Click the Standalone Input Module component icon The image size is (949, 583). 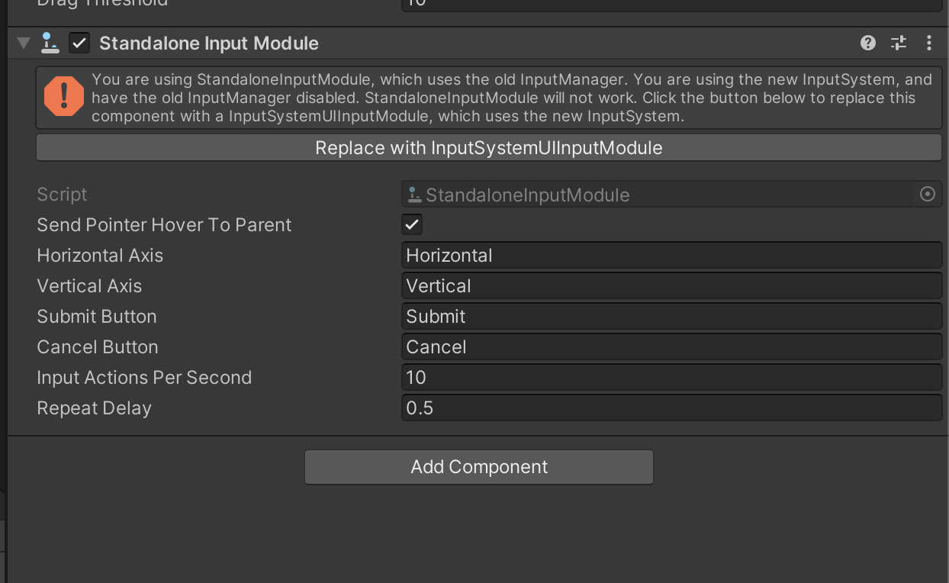click(x=50, y=43)
